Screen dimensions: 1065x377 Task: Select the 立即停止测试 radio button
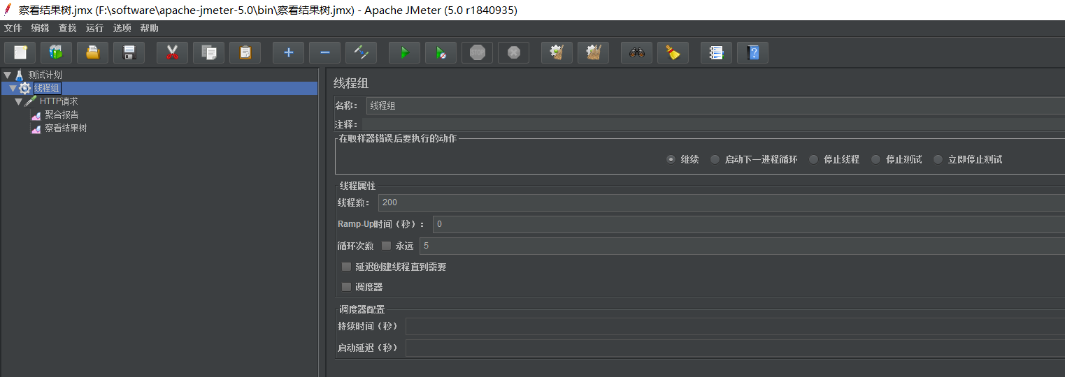pyautogui.click(x=938, y=159)
